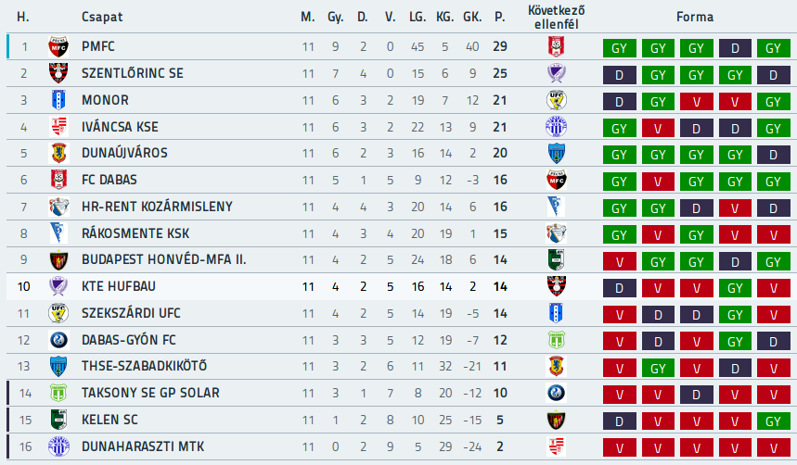Click THSE-Szabadkikötő's green GY form badge
This screenshot has width=797, height=465.
coord(658,368)
